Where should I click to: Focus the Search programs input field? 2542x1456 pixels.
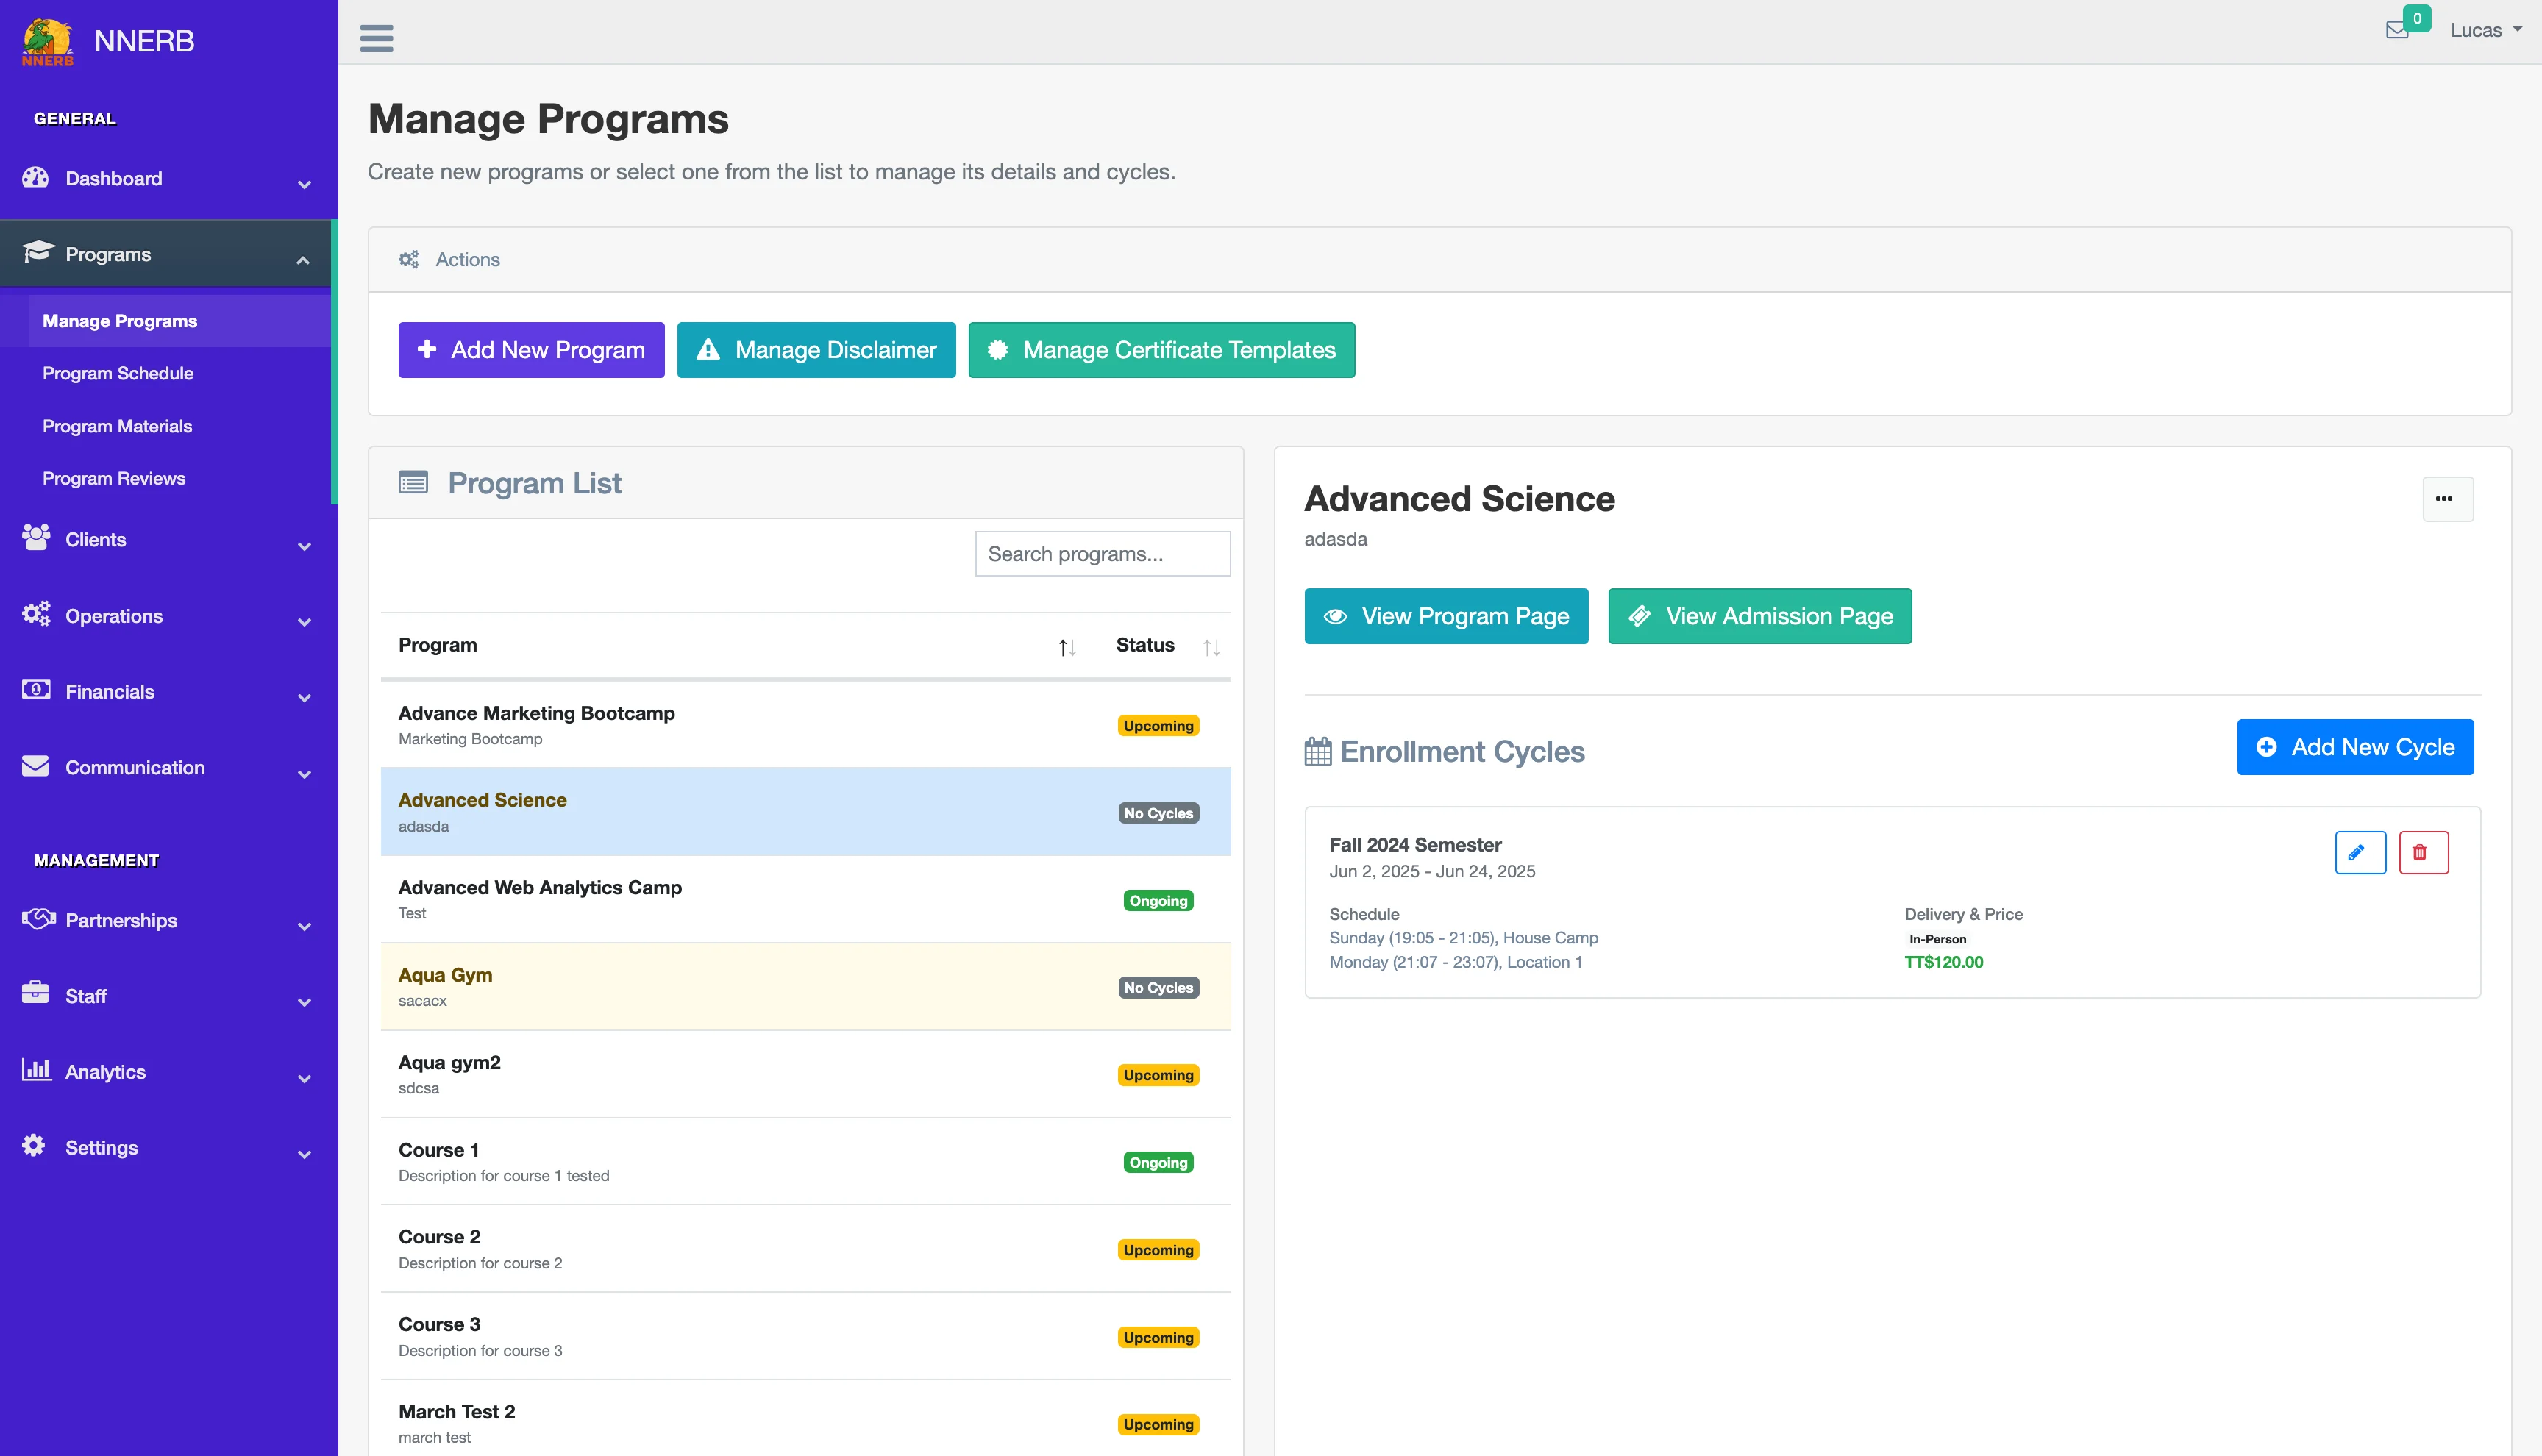pos(1102,554)
